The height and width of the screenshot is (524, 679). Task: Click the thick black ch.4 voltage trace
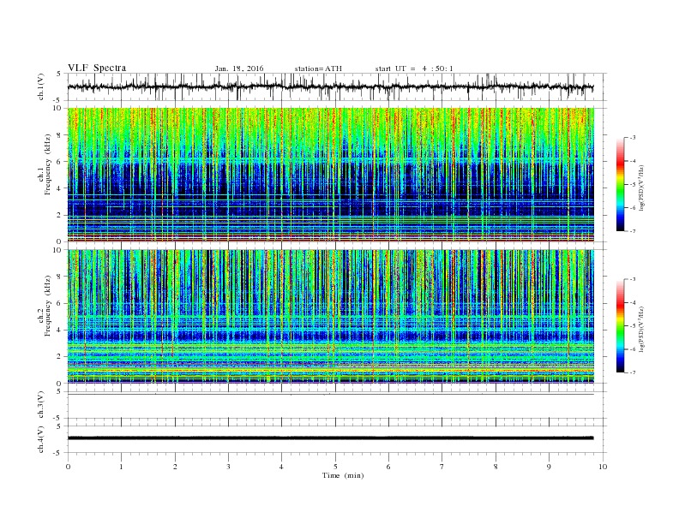click(330, 438)
